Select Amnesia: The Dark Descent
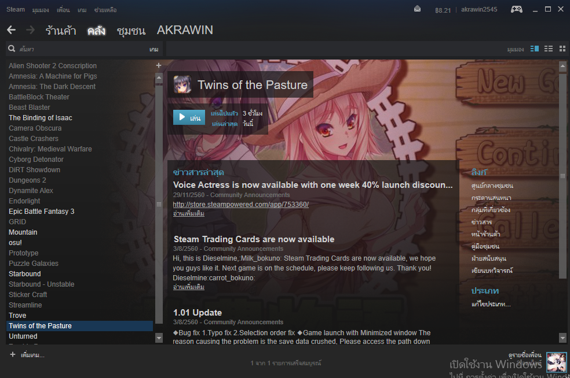Screen dimensions: 570x378 (52, 86)
